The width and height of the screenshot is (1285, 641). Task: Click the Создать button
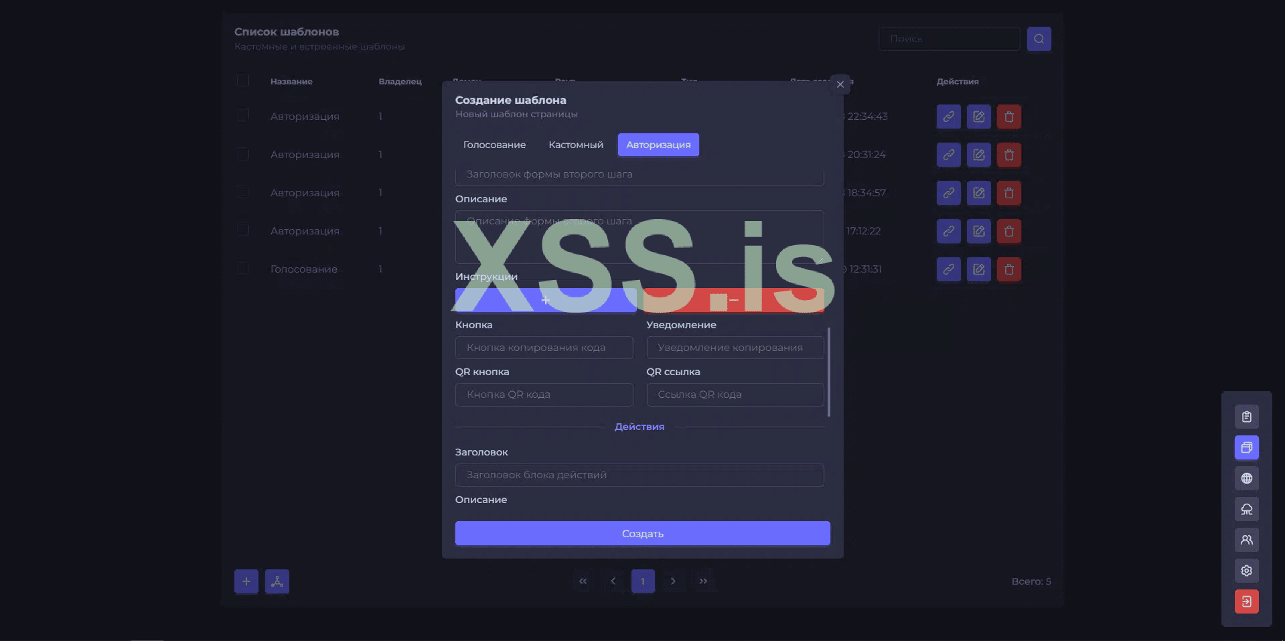643,533
